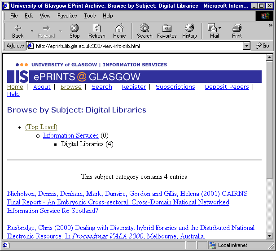
Task: Go to the (Top Level) subject link
Action: [41, 127]
